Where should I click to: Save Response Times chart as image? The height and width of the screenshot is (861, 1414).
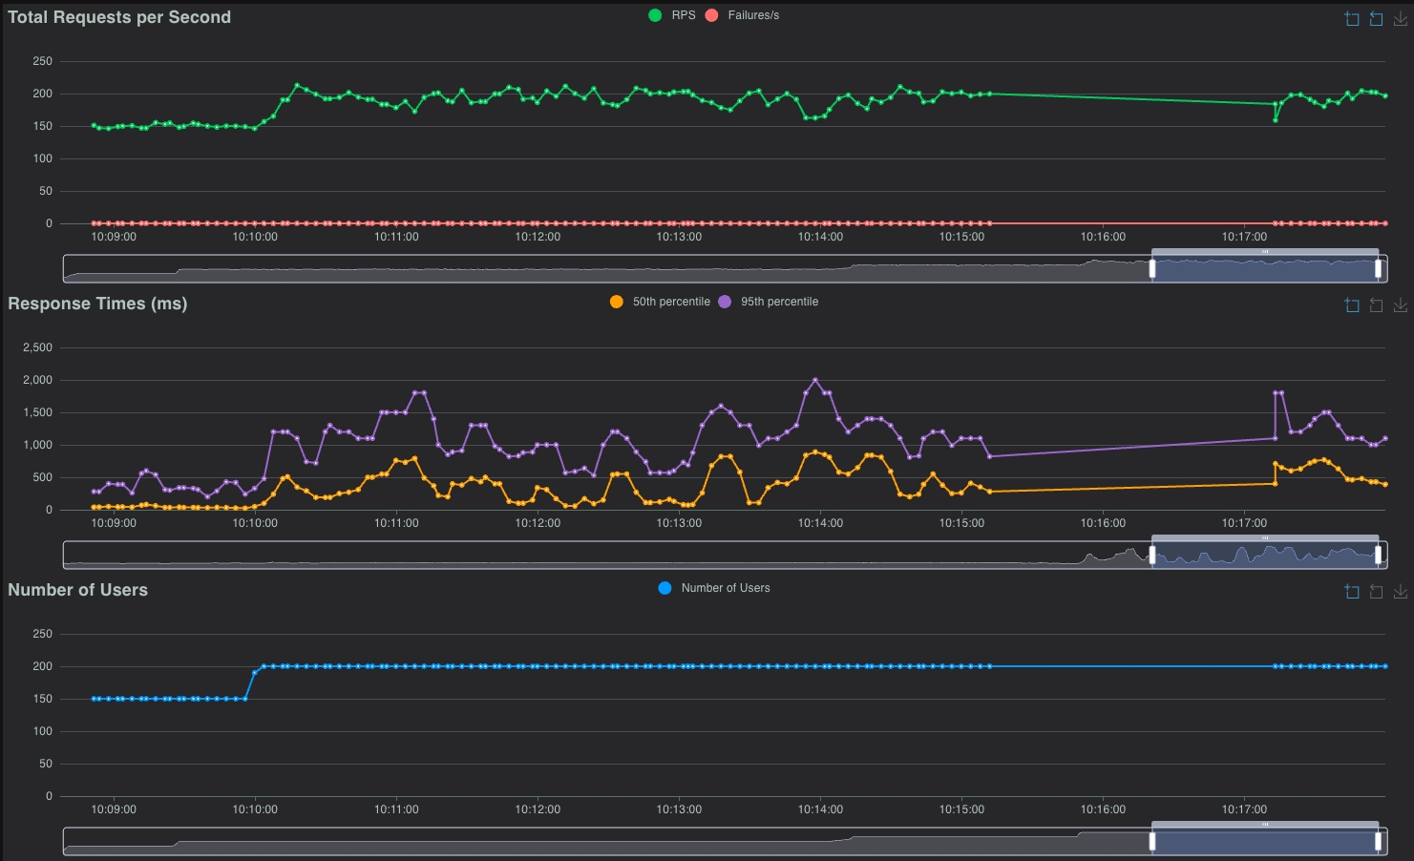(x=1400, y=305)
